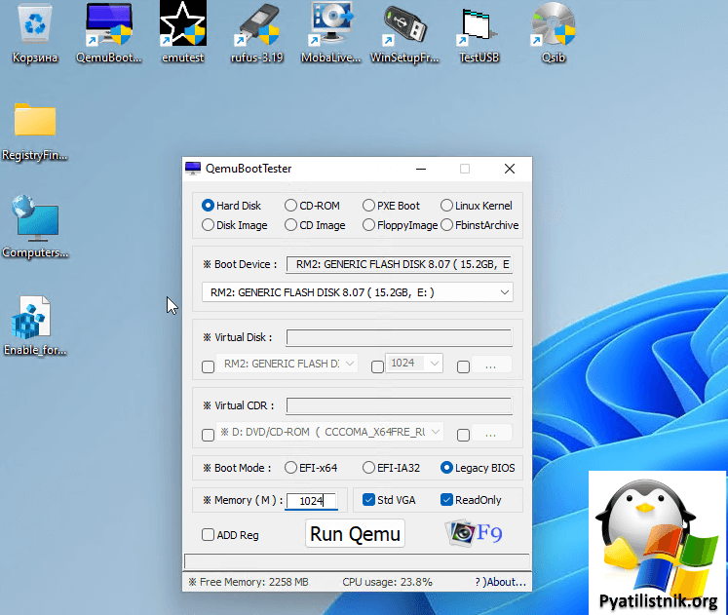728x615 pixels.
Task: Open the QemuBoot desktop shortcut
Action: 108,32
